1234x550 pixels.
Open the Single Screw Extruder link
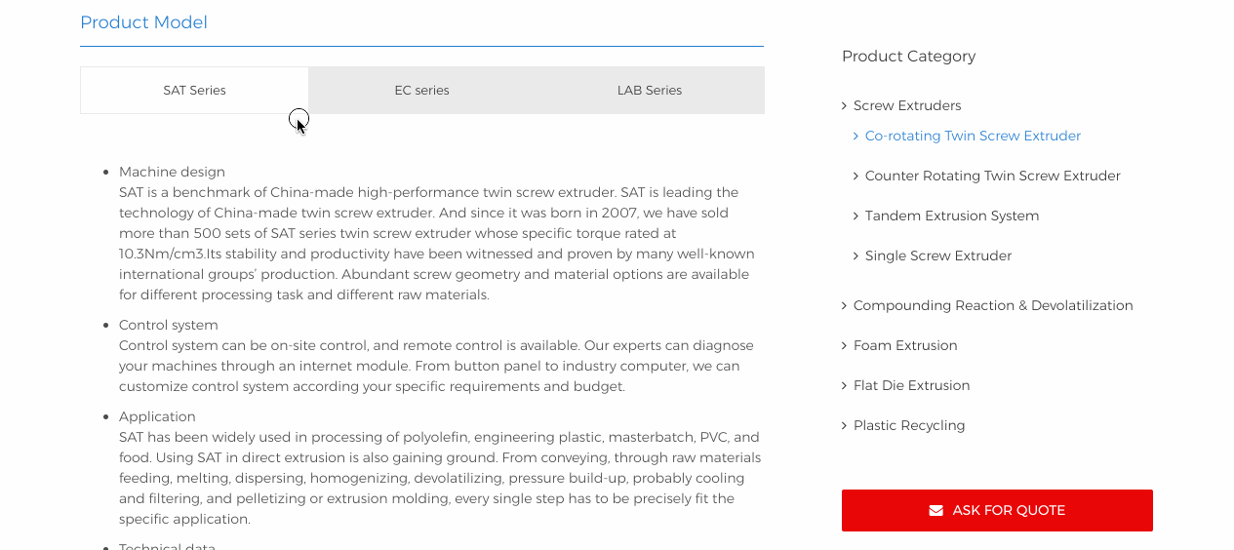point(938,255)
